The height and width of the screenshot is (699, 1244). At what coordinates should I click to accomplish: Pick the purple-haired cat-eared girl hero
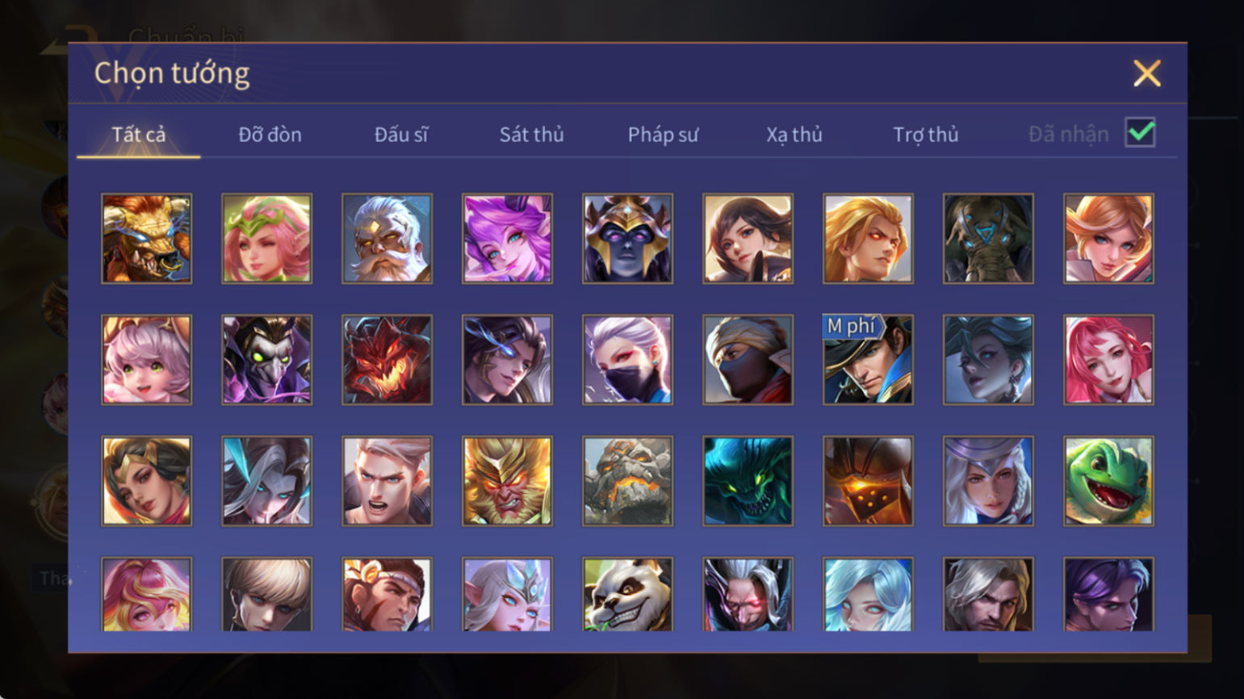pos(507,239)
